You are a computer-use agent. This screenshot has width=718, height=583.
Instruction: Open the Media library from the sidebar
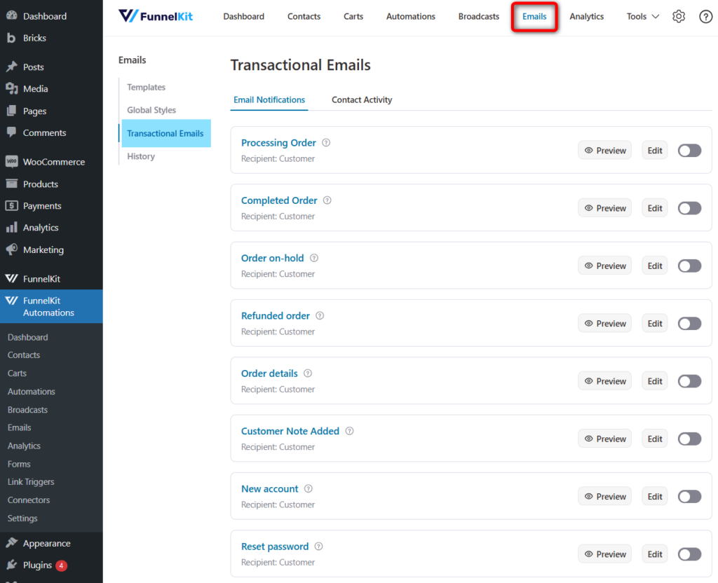[35, 88]
